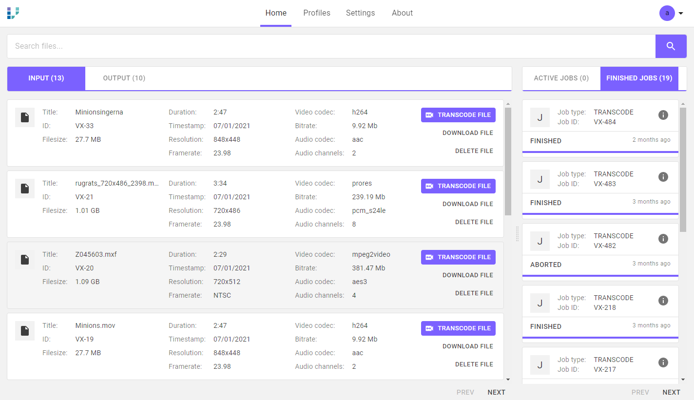Viewport: 694px width, 400px height.
Task: Click the app logo in the top-left corner
Action: [13, 13]
